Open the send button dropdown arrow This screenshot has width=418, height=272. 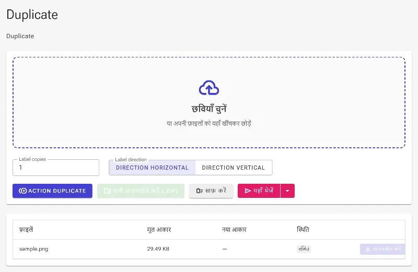tap(287, 191)
